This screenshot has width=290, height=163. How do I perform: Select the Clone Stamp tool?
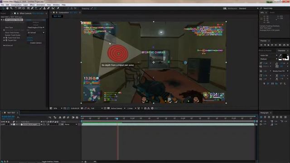click(44, 8)
